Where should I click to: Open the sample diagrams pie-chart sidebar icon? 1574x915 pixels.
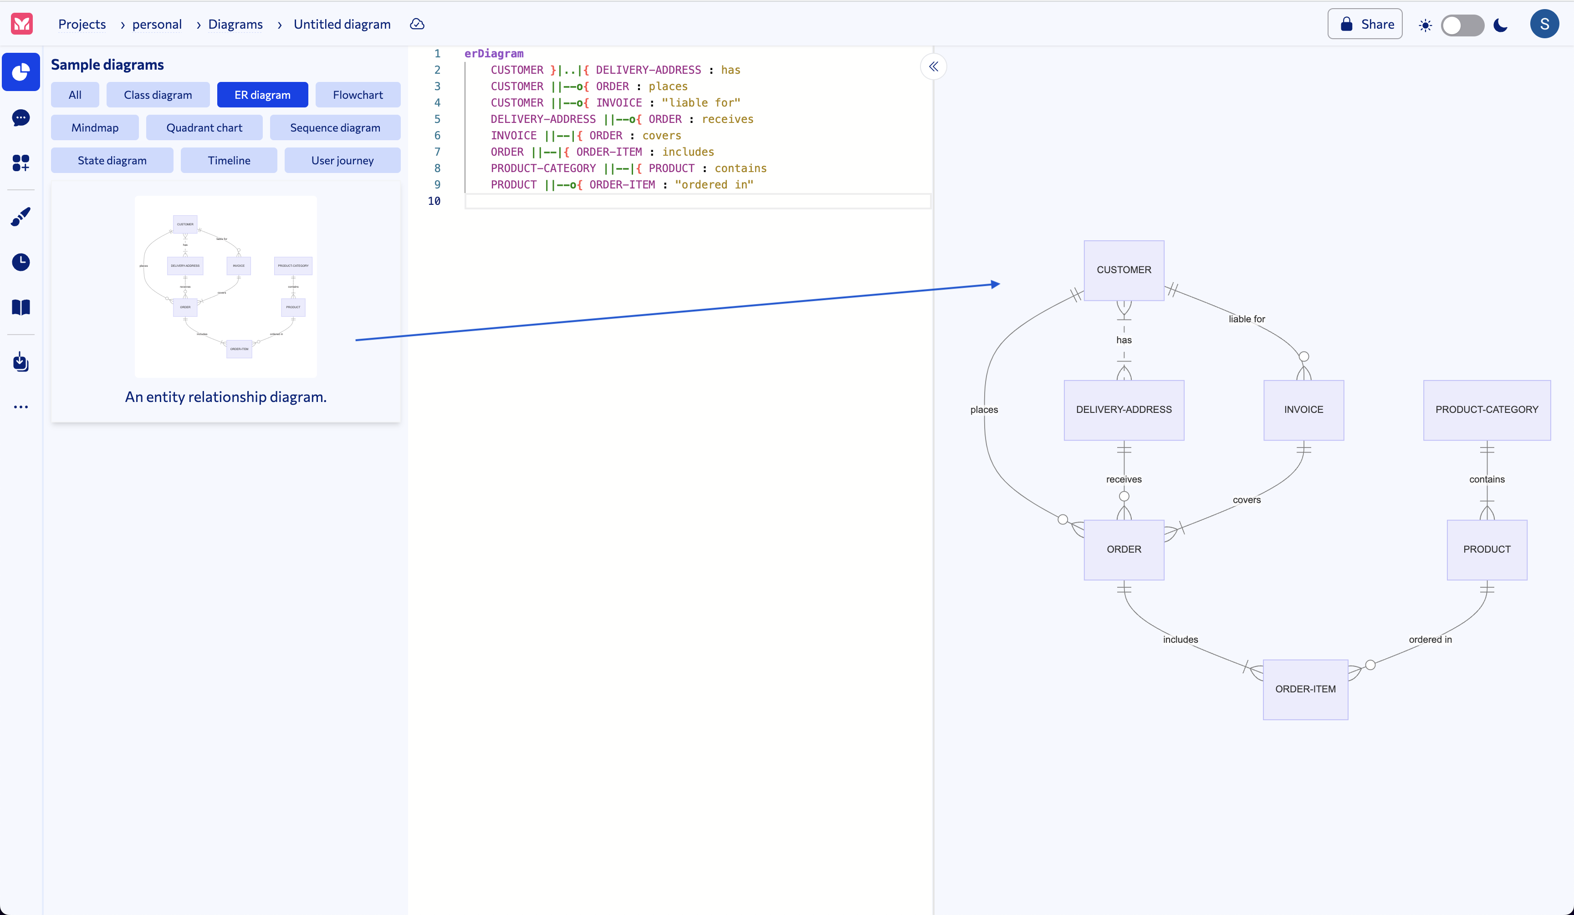pyautogui.click(x=20, y=72)
